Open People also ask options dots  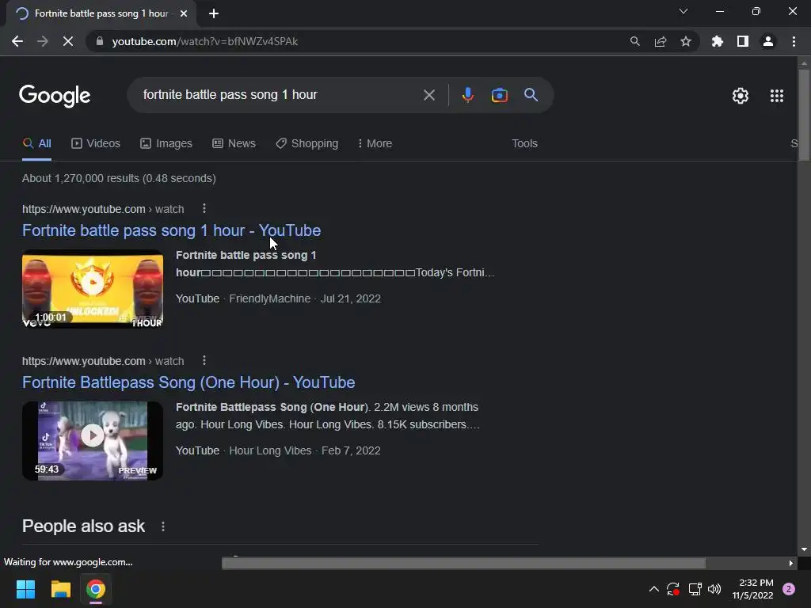[163, 526]
